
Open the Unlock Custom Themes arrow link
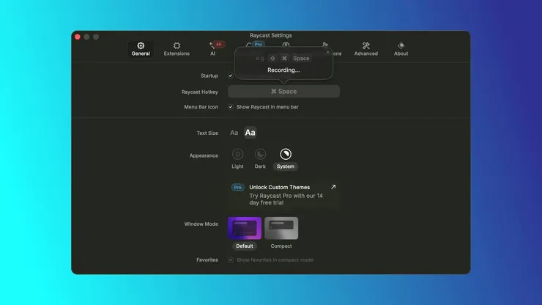(333, 187)
